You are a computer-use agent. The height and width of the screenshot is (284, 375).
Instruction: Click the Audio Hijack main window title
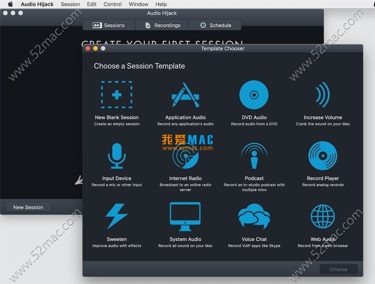(162, 13)
